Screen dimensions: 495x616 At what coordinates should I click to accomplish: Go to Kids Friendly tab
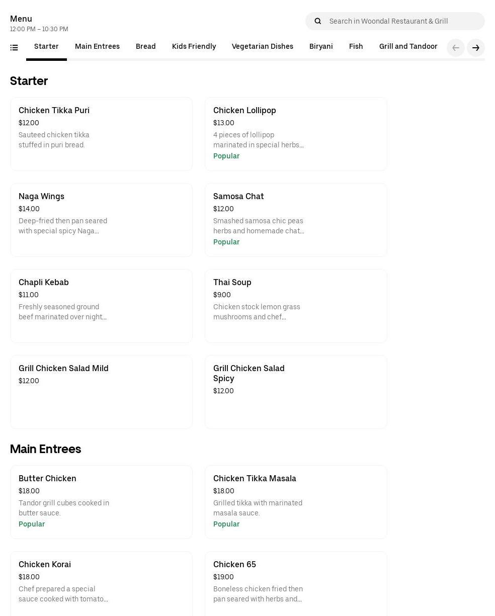[x=194, y=47]
